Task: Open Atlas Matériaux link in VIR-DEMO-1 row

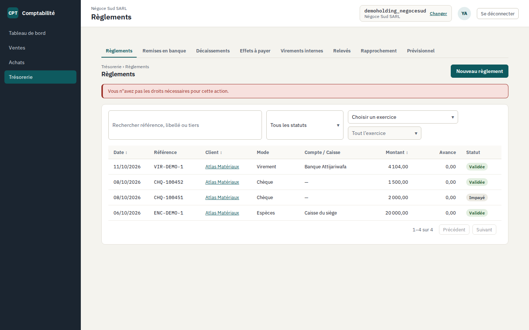Action: [222, 167]
